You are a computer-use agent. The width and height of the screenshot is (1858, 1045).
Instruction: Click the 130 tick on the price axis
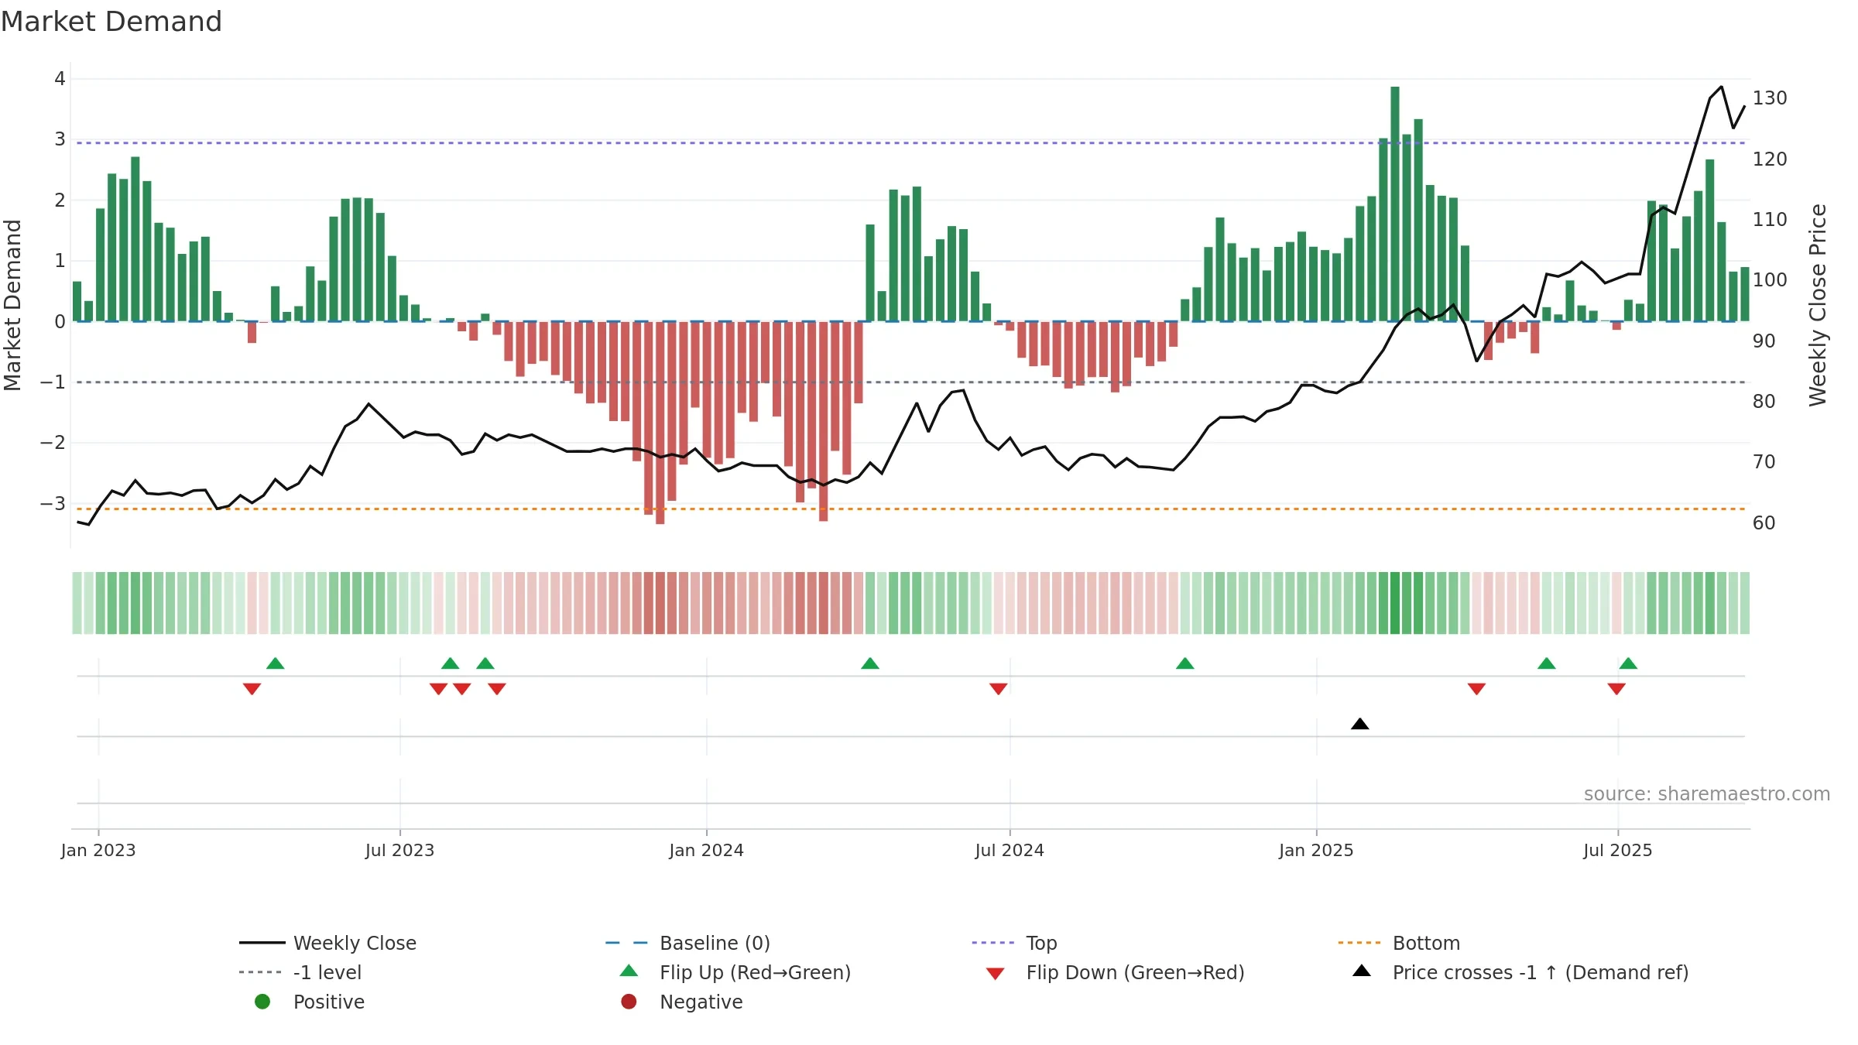pyautogui.click(x=1770, y=98)
